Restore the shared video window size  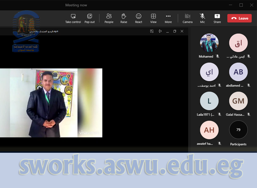174,31
